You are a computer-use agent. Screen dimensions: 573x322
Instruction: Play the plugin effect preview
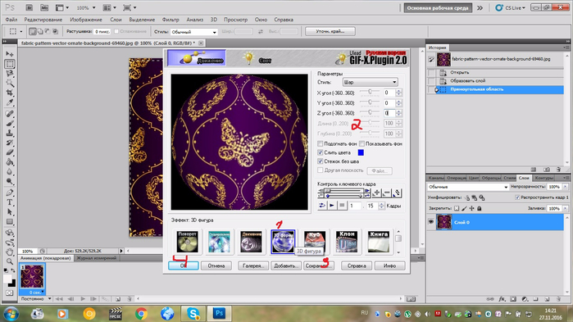coord(332,206)
